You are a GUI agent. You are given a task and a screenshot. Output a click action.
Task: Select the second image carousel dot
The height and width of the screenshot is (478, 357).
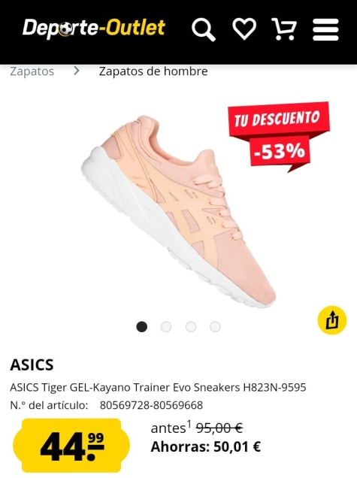[x=166, y=327]
